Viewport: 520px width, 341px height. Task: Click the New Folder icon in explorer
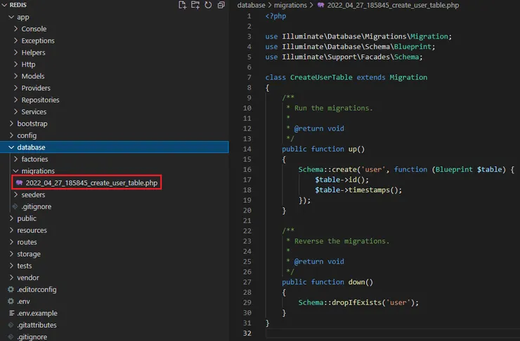(x=195, y=5)
